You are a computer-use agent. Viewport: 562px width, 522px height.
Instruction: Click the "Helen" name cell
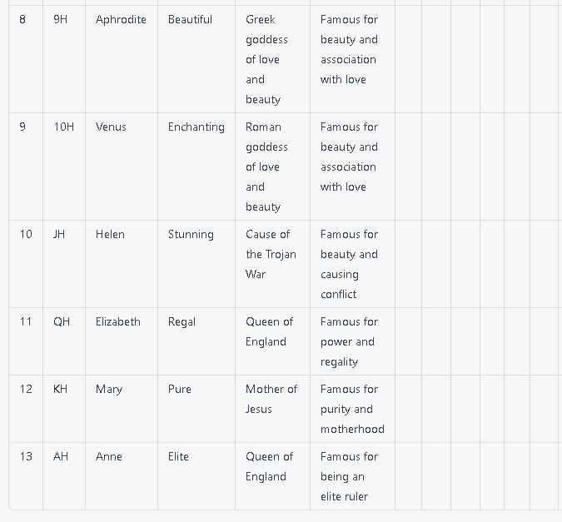click(x=110, y=235)
